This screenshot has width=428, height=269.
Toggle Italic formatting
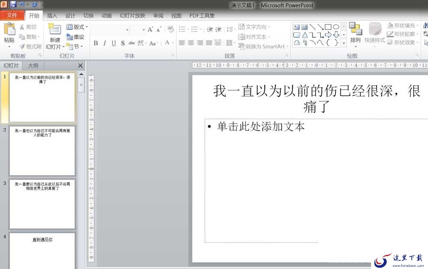click(104, 43)
